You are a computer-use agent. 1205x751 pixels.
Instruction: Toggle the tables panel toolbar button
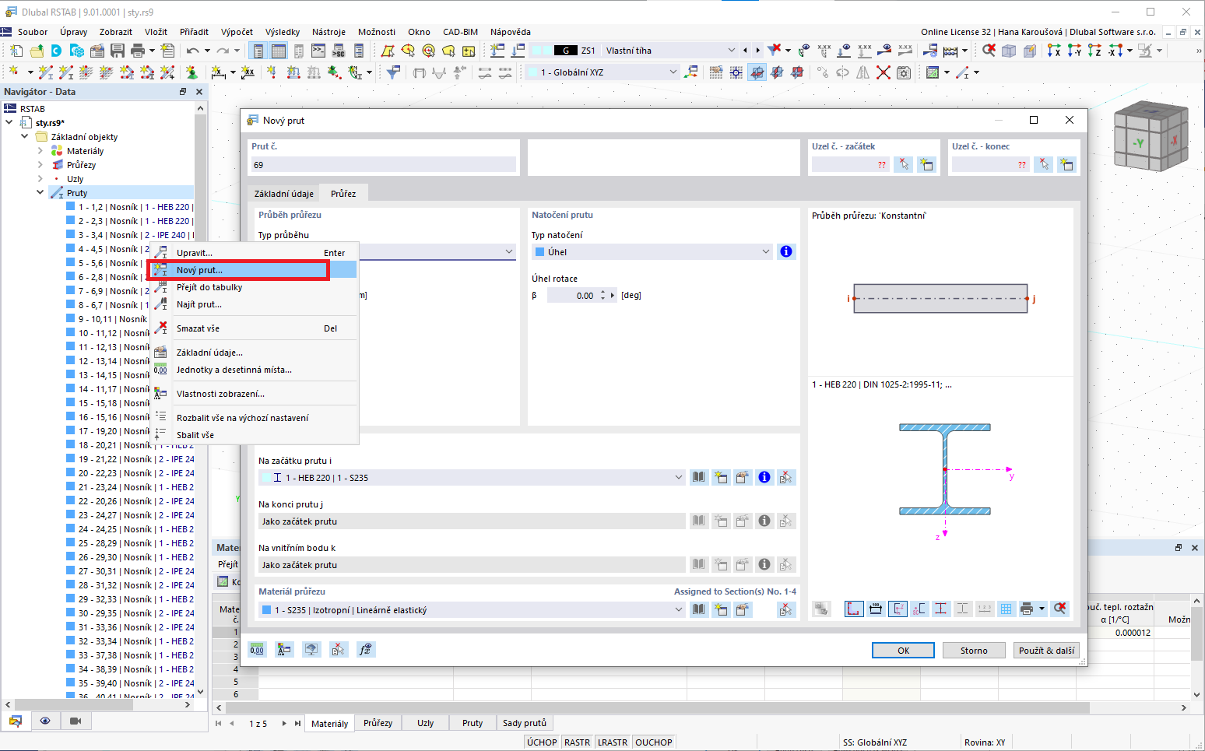point(278,51)
